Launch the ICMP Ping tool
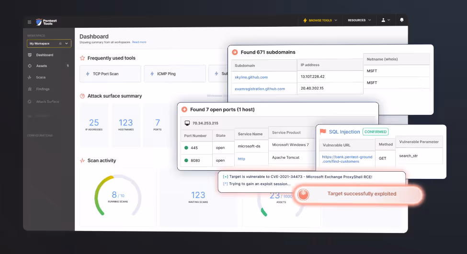 (175, 74)
